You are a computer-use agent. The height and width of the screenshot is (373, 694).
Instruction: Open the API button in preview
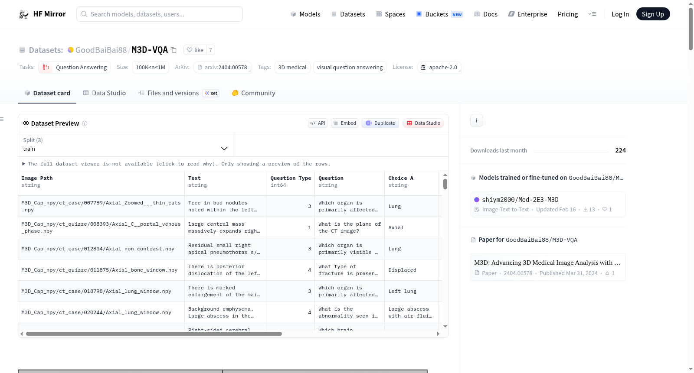318,123
